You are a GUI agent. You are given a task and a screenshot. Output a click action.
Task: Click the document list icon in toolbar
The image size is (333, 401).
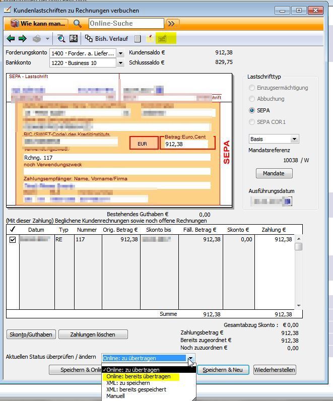point(138,39)
